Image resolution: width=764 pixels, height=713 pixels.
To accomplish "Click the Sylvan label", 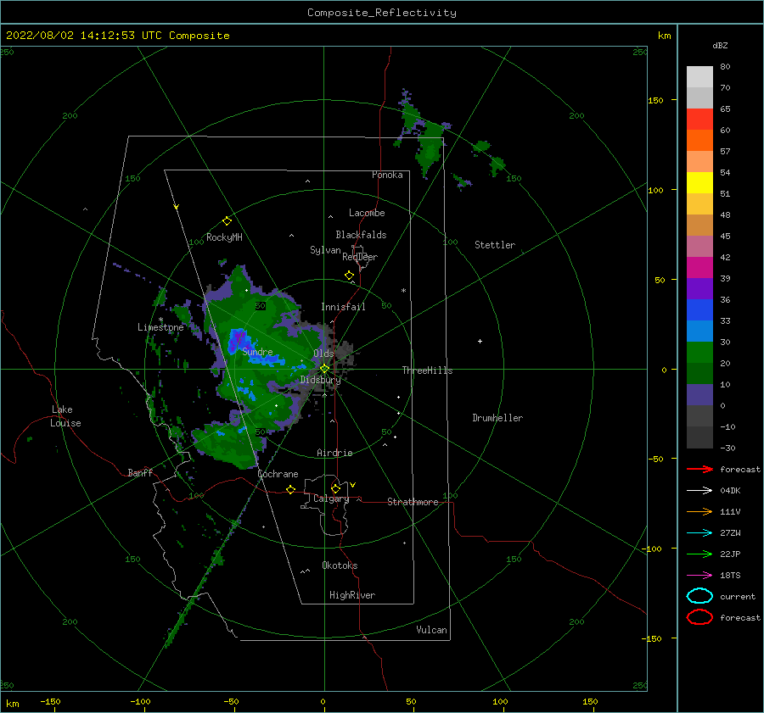I will click(x=325, y=250).
